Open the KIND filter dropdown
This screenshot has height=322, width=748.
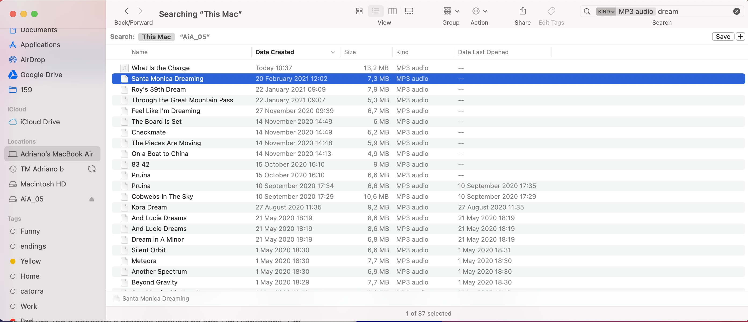click(606, 12)
